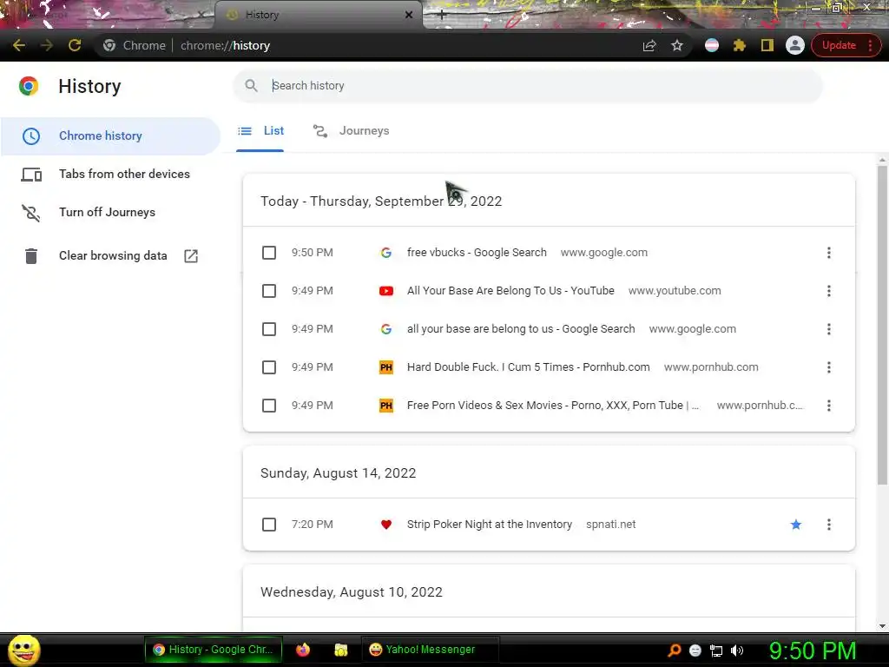Image resolution: width=889 pixels, height=667 pixels.
Task: Select Chrome history in the sidebar
Action: pos(110,136)
